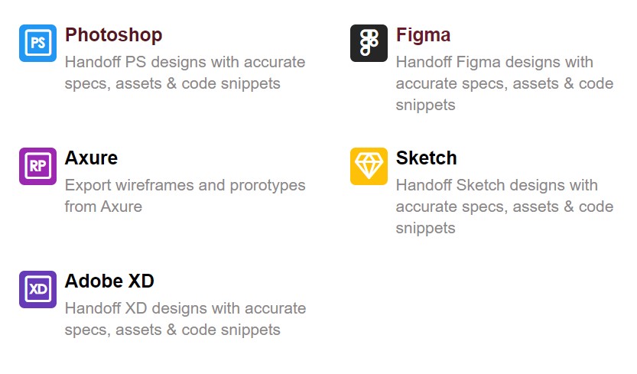Click the blue Photoshop PS icon

tap(37, 43)
